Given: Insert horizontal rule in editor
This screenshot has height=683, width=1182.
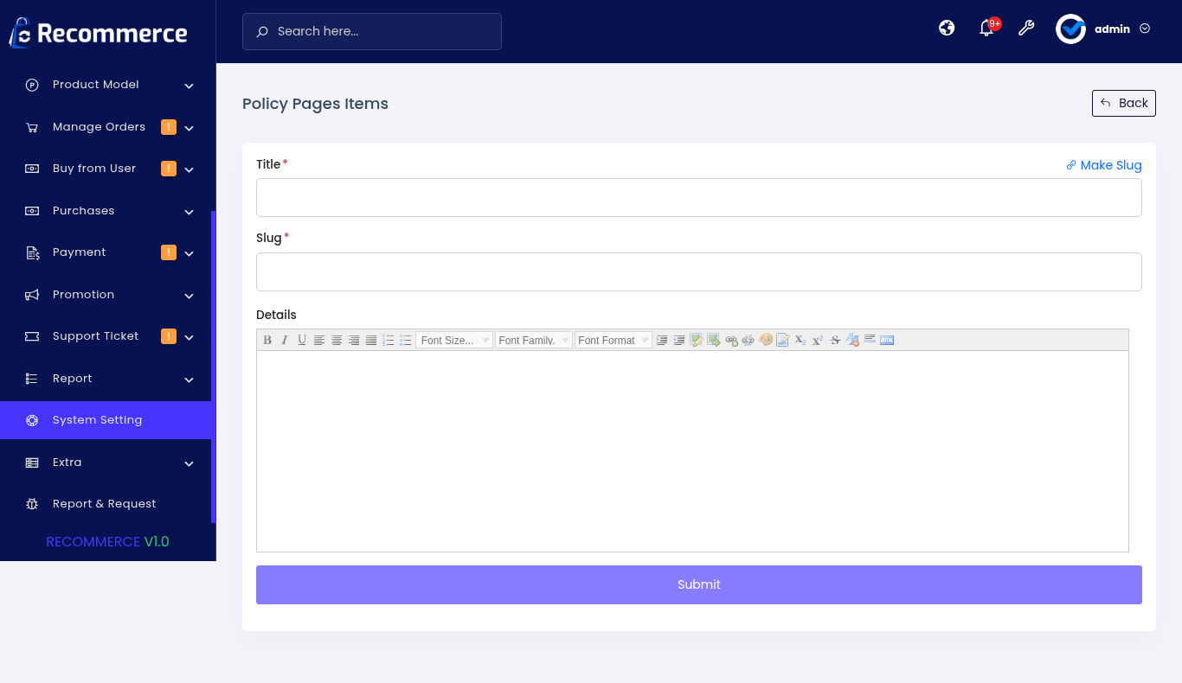Looking at the screenshot, I should (x=869, y=340).
